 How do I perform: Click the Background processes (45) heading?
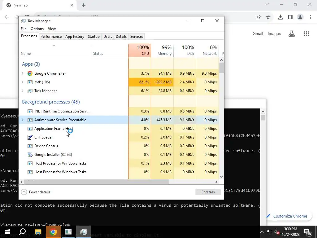coord(51,102)
